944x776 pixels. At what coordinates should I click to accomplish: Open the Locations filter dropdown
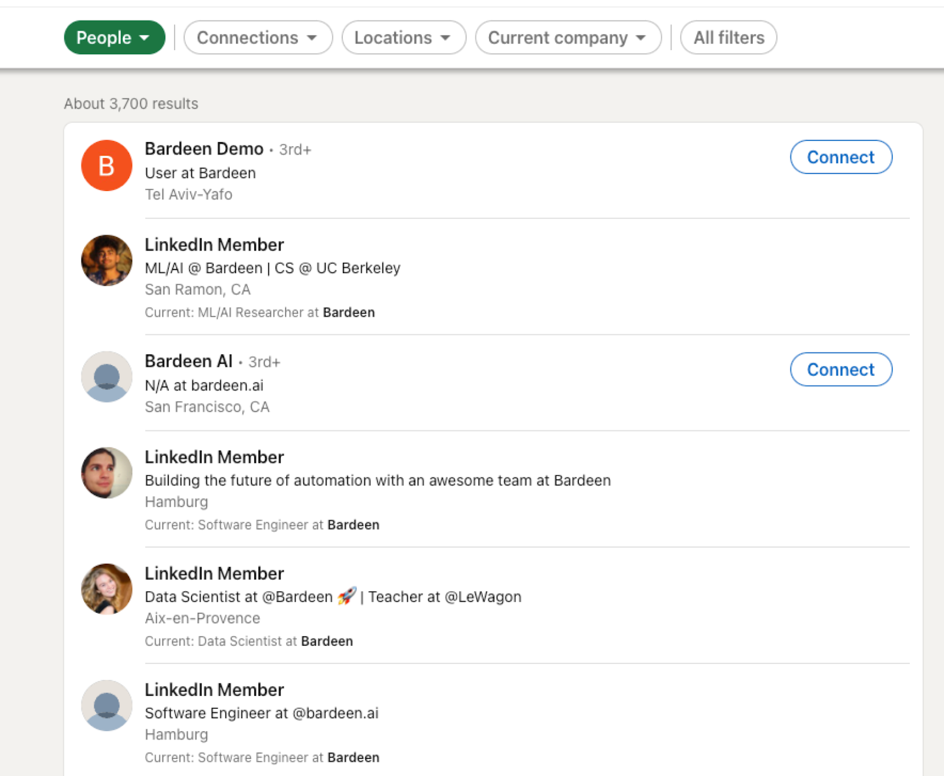[404, 38]
